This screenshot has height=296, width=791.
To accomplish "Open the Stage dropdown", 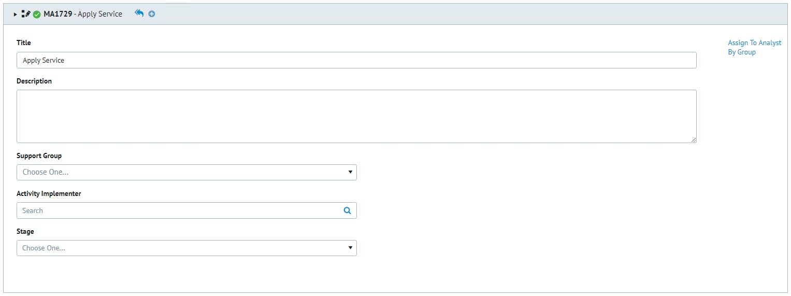I will (186, 248).
